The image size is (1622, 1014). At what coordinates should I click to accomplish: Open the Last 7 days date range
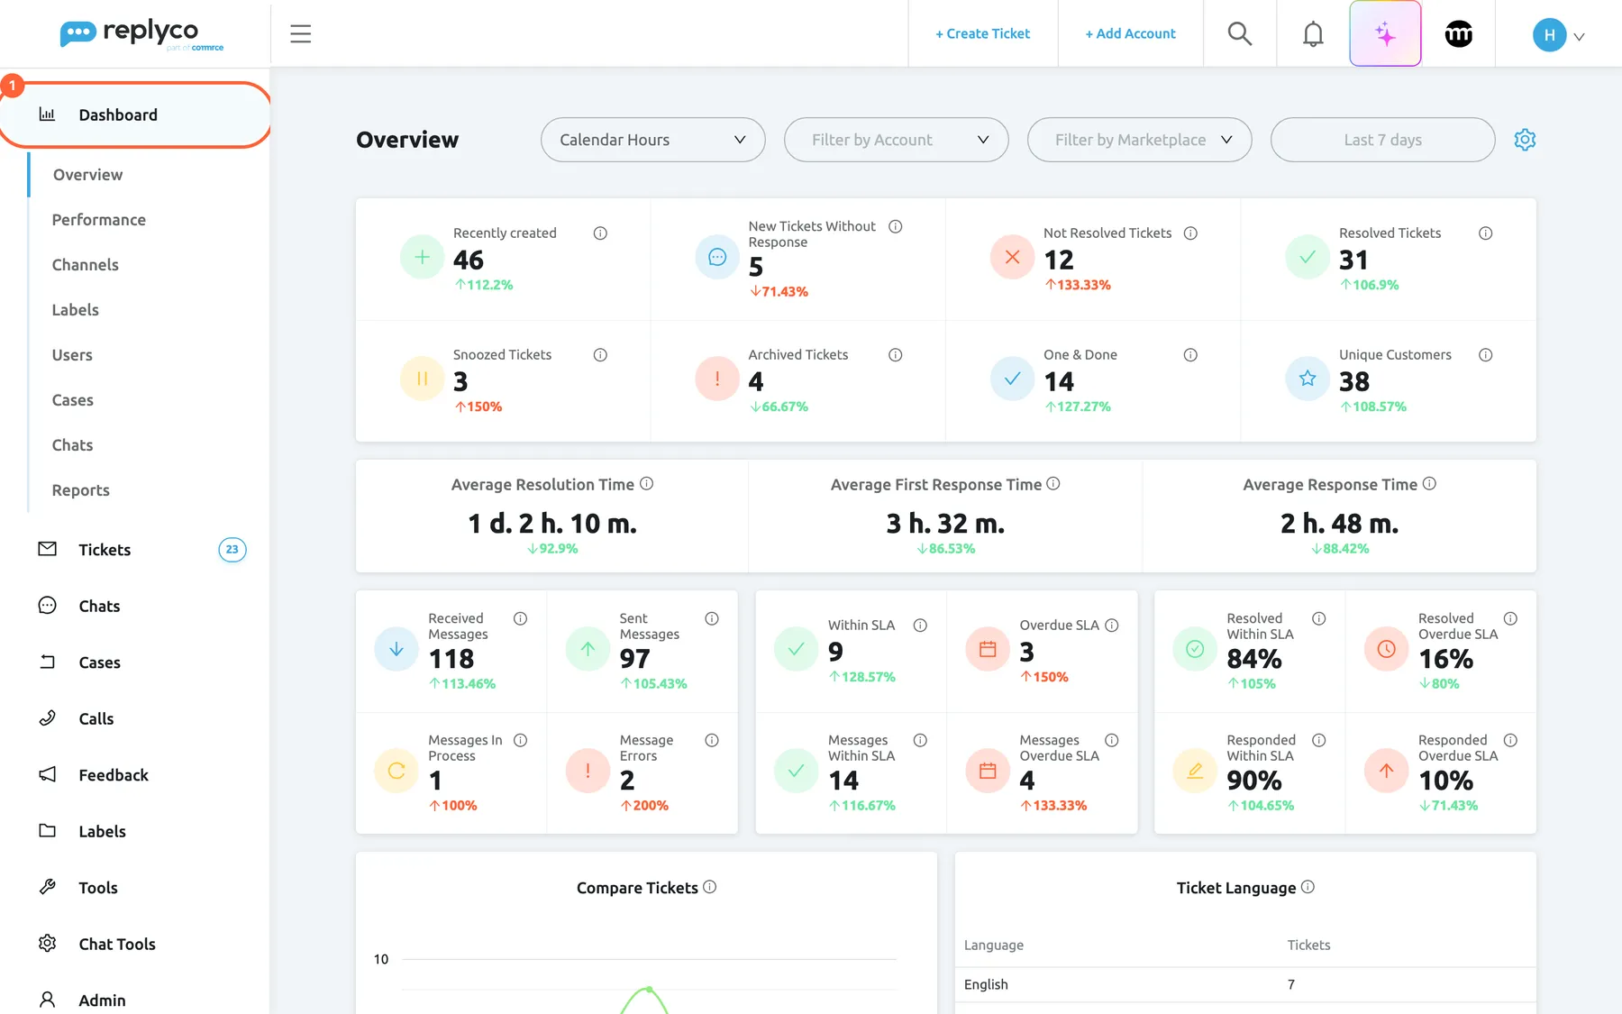pyautogui.click(x=1382, y=140)
